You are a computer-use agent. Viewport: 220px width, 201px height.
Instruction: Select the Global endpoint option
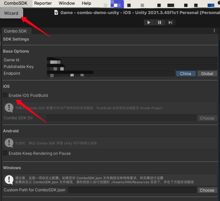click(x=207, y=74)
